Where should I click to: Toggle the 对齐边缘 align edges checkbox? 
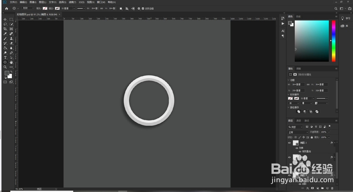143,8
